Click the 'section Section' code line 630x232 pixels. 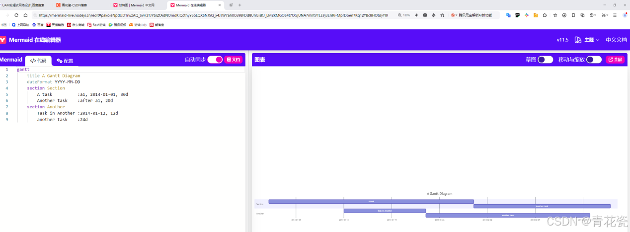(x=46, y=88)
